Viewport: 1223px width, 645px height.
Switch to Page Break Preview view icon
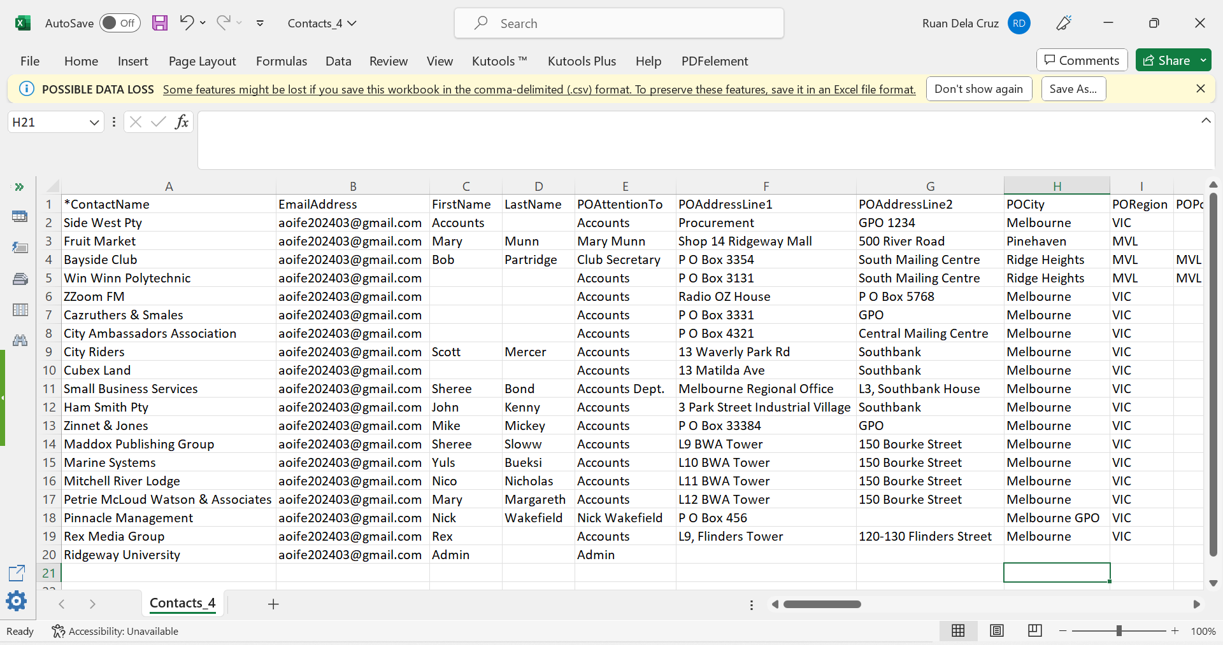coord(1035,630)
